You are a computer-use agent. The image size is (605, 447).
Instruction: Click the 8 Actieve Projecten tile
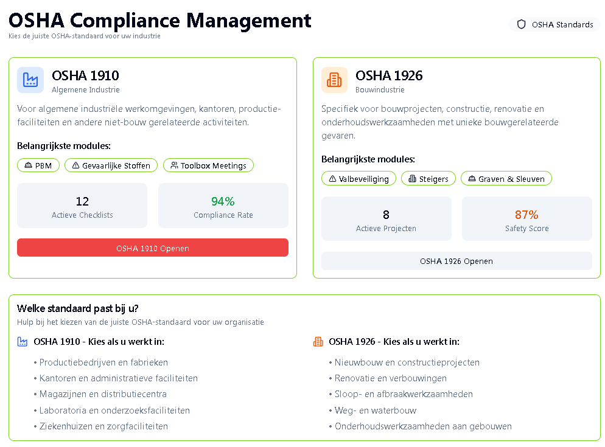tap(386, 219)
